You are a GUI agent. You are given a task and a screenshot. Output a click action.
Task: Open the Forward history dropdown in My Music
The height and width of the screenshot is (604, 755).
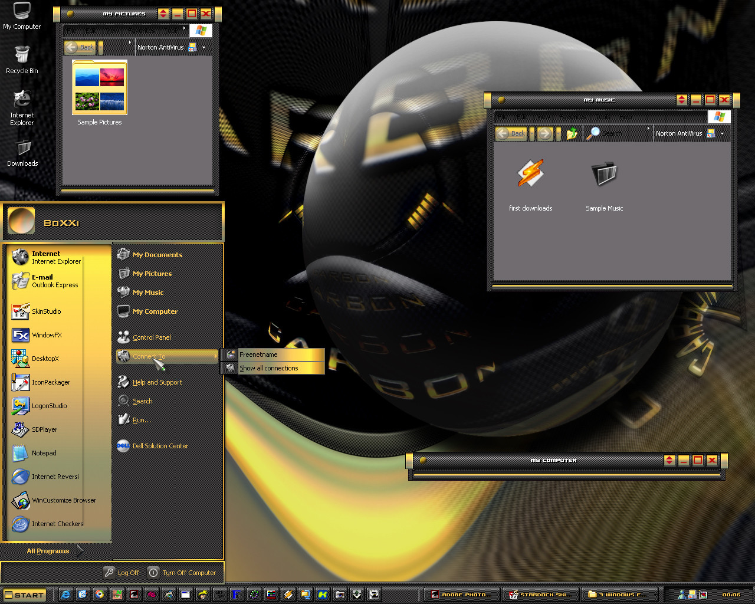(x=558, y=134)
